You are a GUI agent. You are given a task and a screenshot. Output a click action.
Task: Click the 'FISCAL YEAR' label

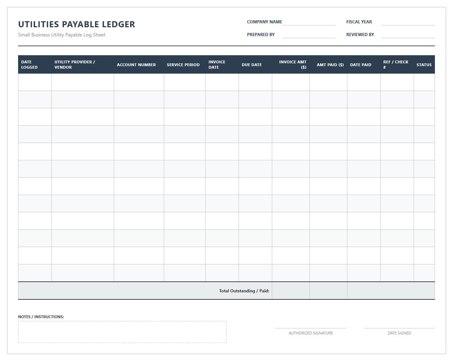pyautogui.click(x=359, y=22)
